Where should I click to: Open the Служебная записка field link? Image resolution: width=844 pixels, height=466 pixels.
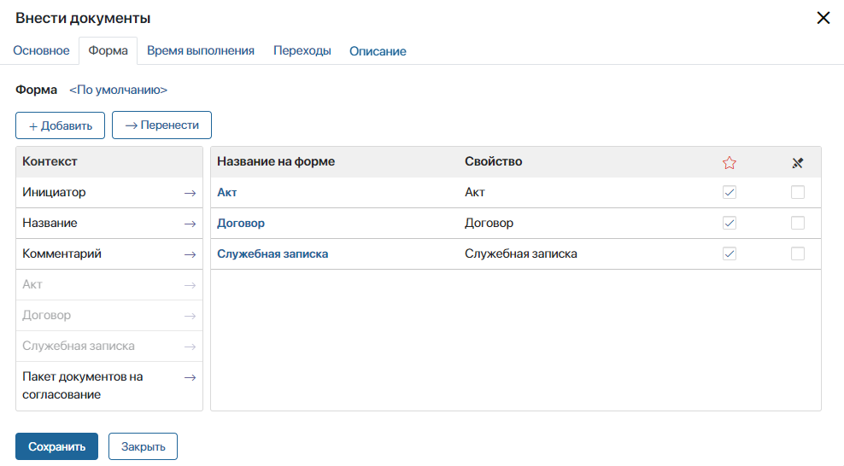[273, 253]
